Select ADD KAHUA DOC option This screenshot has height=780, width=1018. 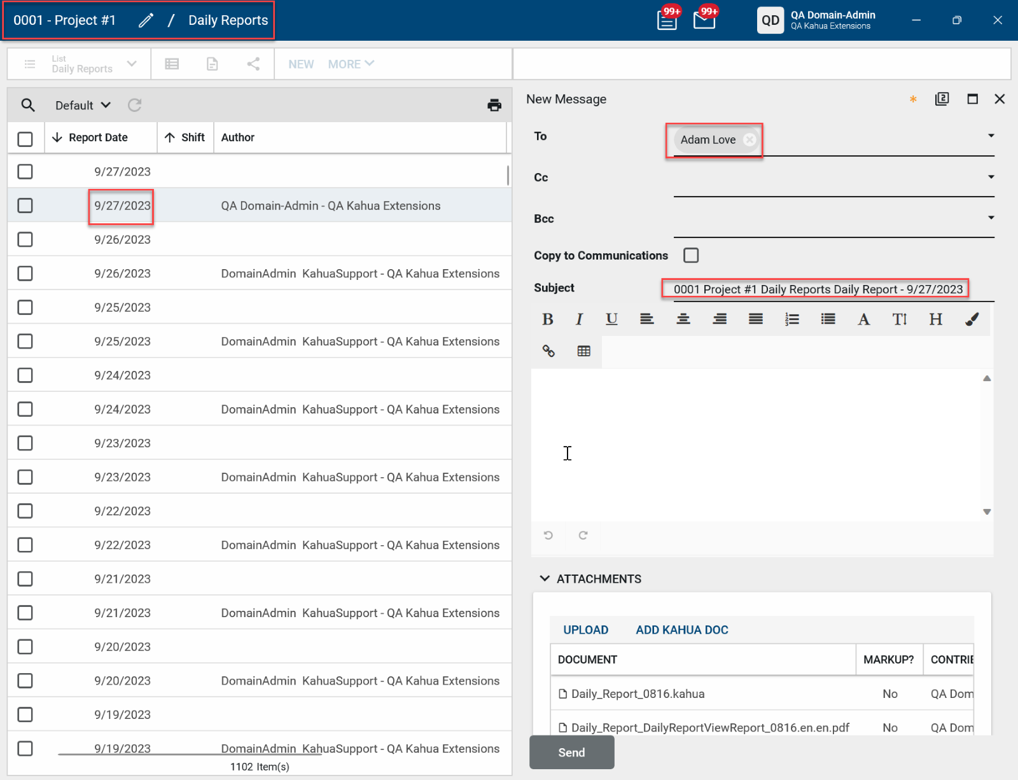681,630
